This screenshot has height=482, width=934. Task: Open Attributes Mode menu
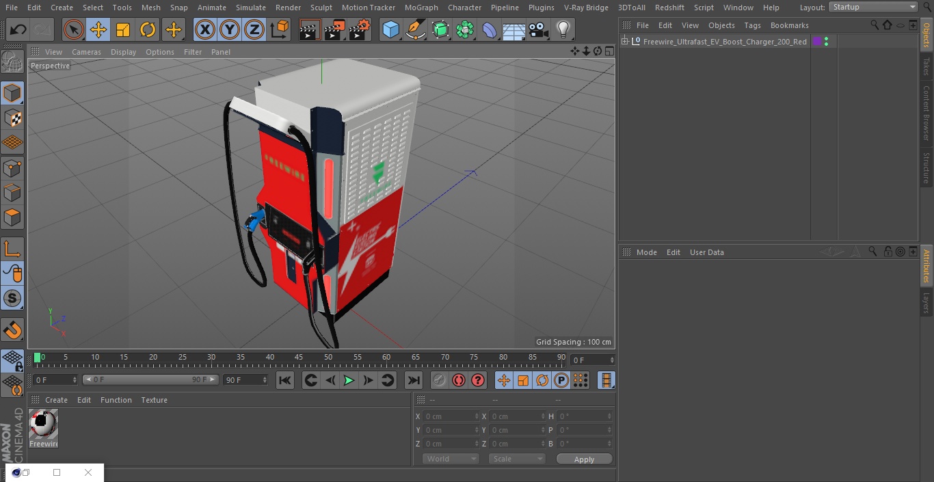click(646, 252)
